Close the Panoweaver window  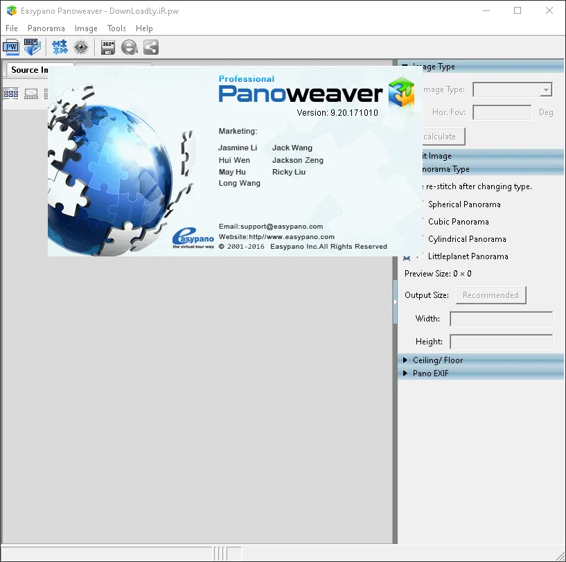[549, 10]
